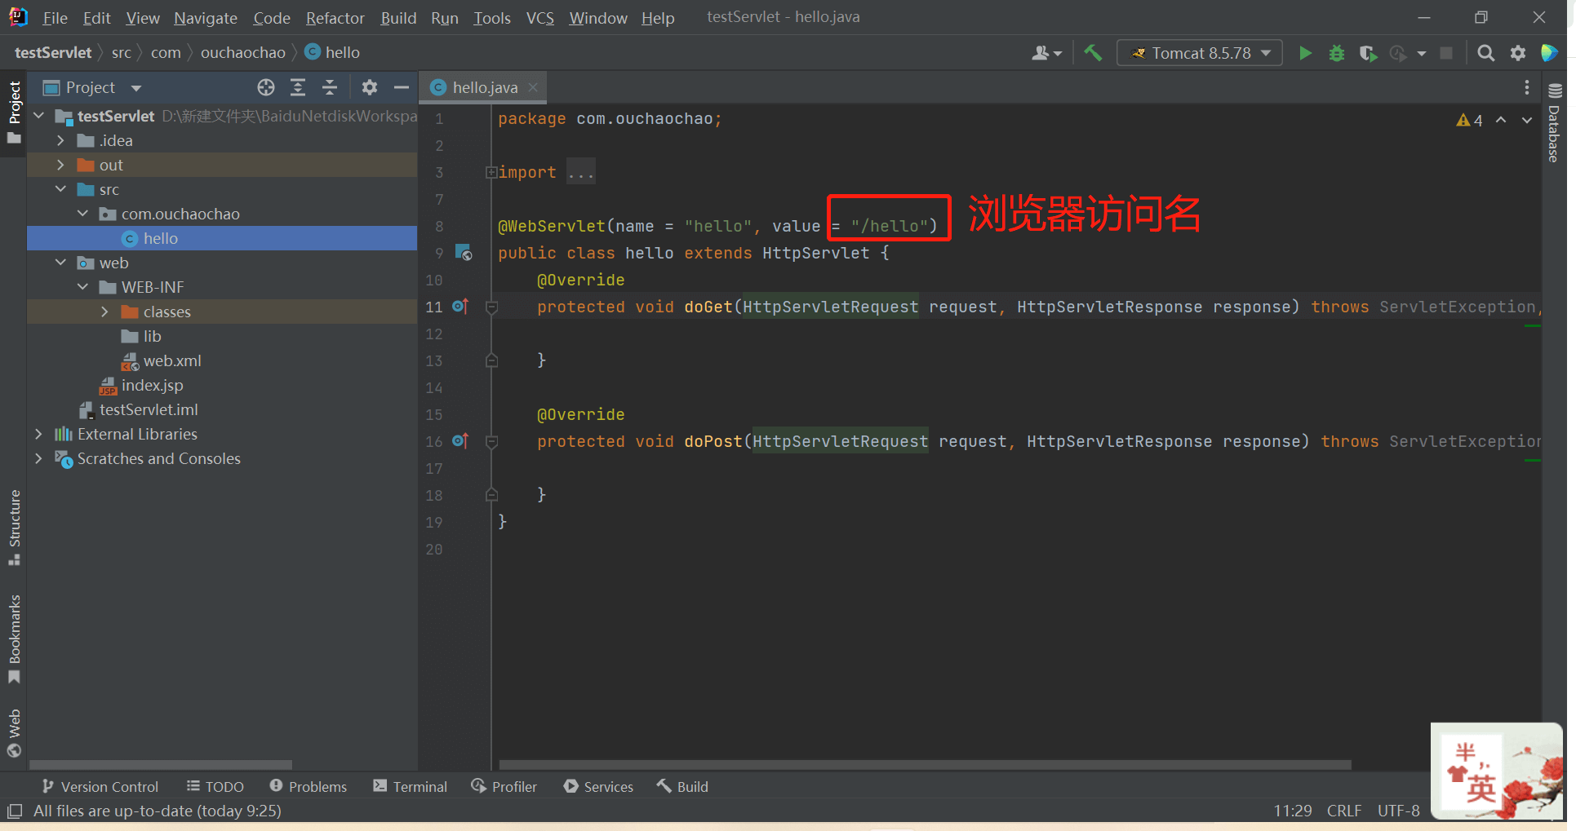Expand the classes folder
Image resolution: width=1576 pixels, height=831 pixels.
[x=104, y=312]
